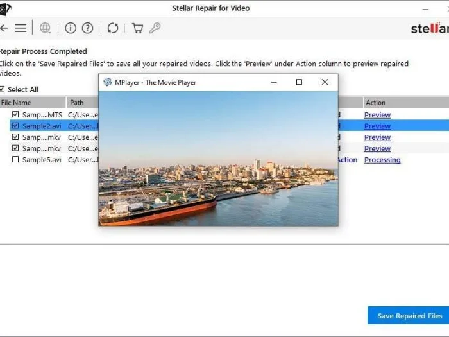The width and height of the screenshot is (449, 337).
Task: Click the Action column header
Action: pos(406,103)
